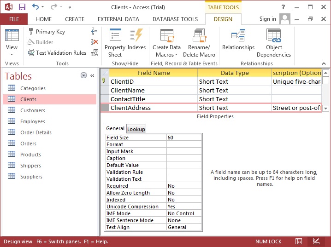Image resolution: width=331 pixels, height=247 pixels.
Task: Click the Access application logo icon
Action: 8,7
